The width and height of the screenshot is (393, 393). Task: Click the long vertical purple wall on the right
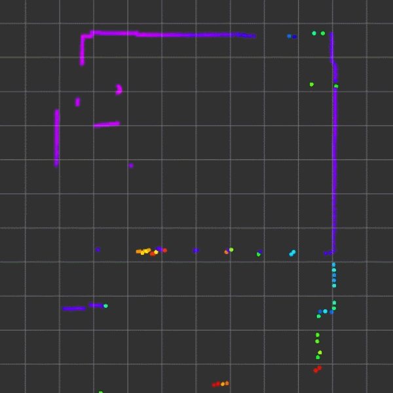334,143
